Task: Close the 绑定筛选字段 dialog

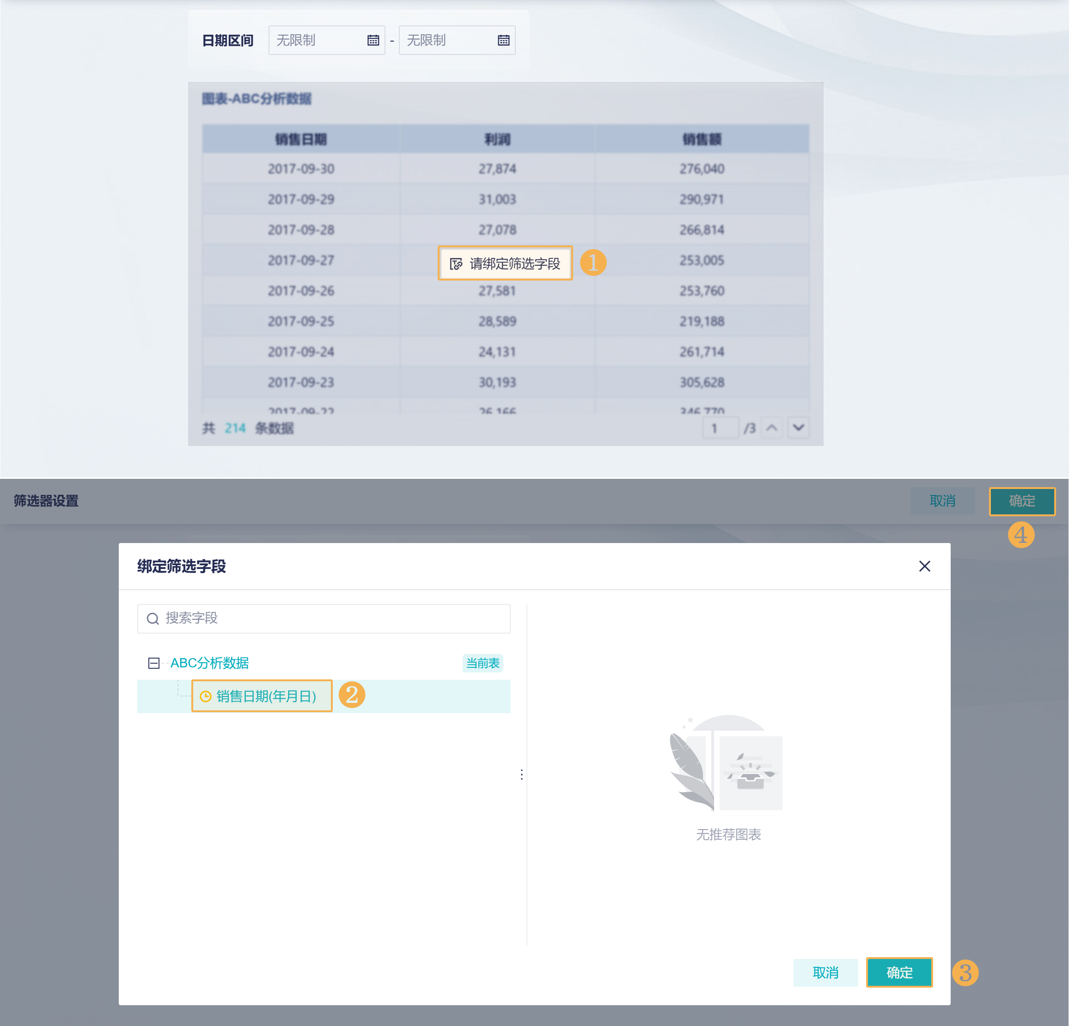Action: (x=924, y=566)
